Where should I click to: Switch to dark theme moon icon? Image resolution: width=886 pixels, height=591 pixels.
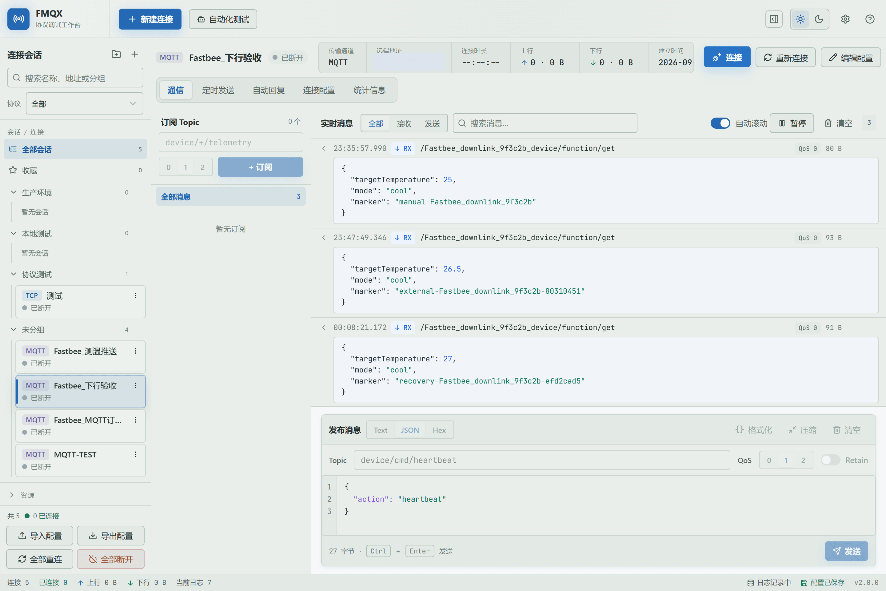coord(819,19)
